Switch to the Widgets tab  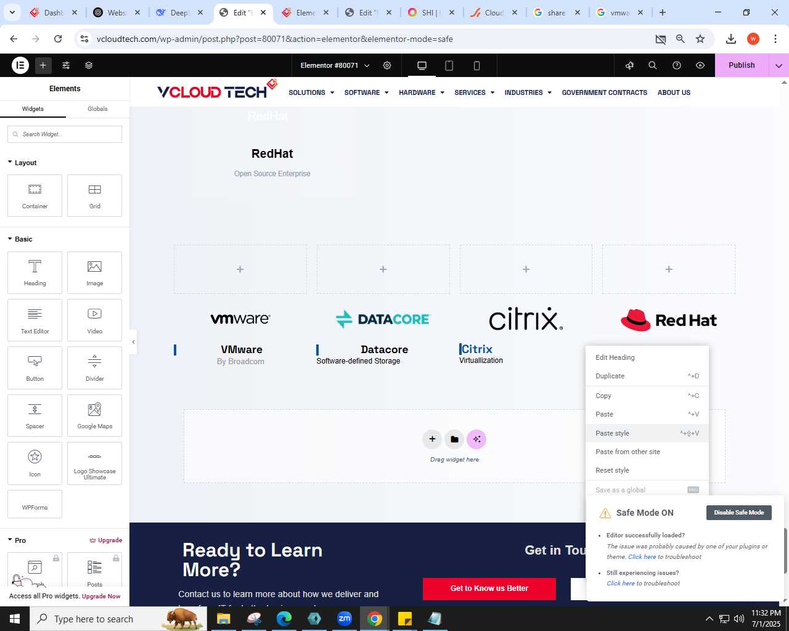pos(33,109)
